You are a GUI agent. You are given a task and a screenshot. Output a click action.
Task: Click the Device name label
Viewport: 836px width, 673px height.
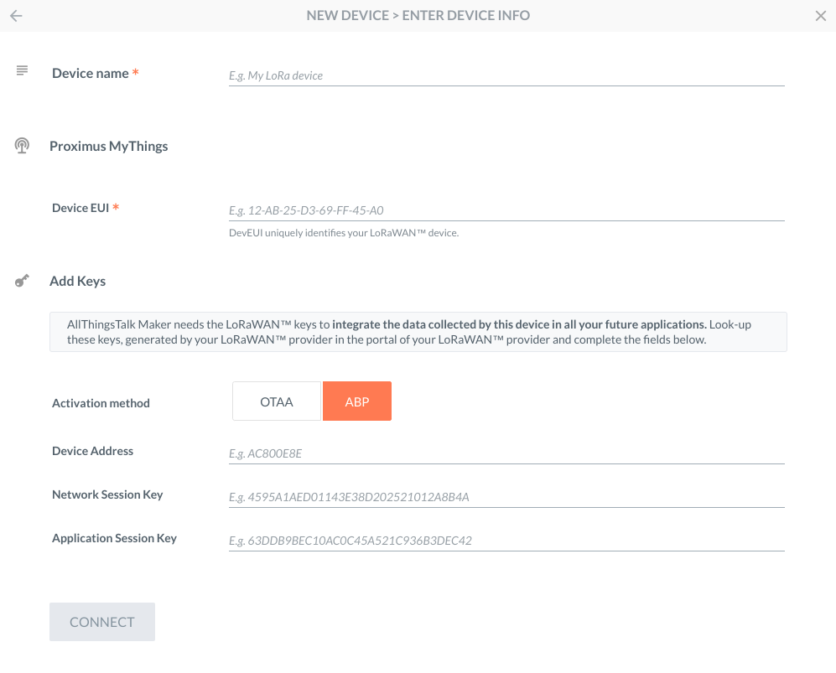[91, 73]
